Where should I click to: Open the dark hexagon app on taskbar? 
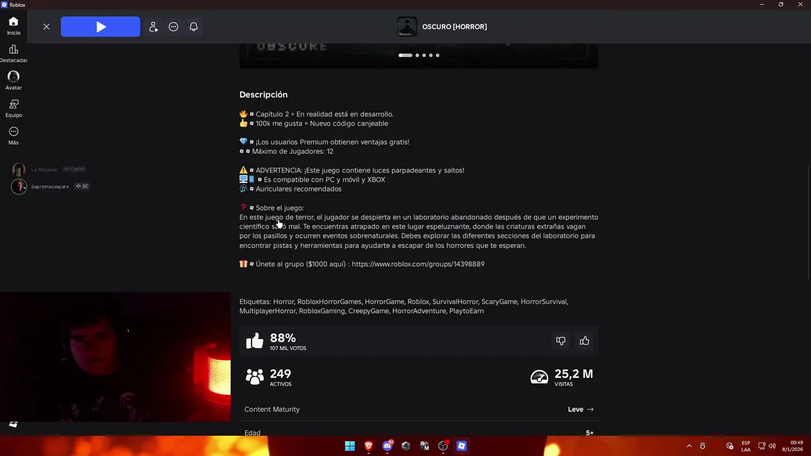coord(405,446)
